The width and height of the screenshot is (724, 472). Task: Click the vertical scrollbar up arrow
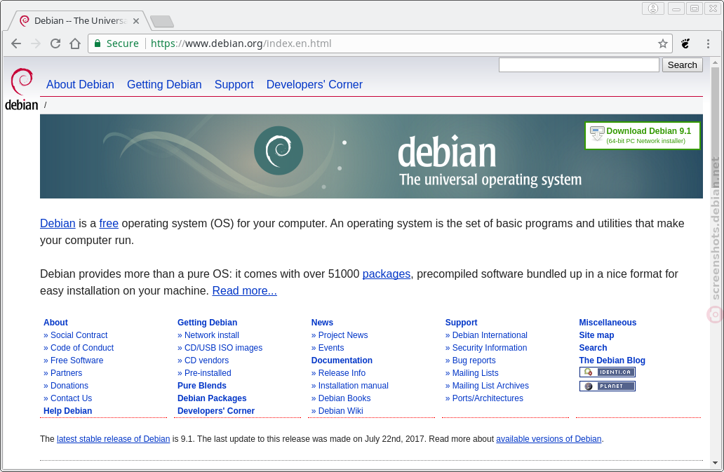[x=715, y=62]
